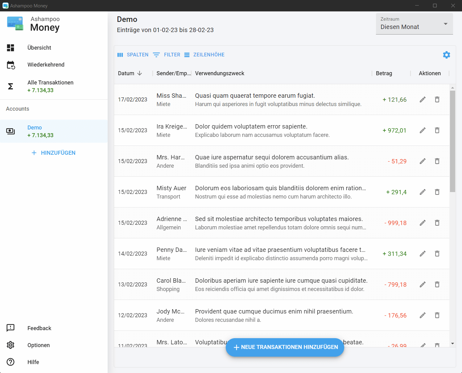Delete the Jody Mc... transaction of -176,56
462x373 pixels.
point(437,315)
